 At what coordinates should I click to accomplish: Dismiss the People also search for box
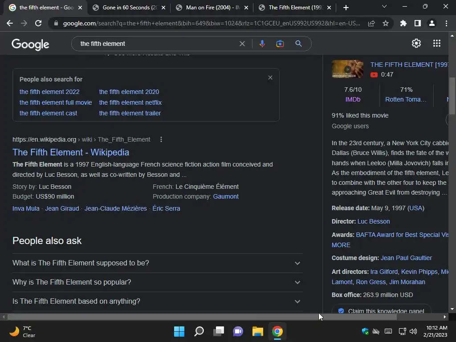point(270,77)
